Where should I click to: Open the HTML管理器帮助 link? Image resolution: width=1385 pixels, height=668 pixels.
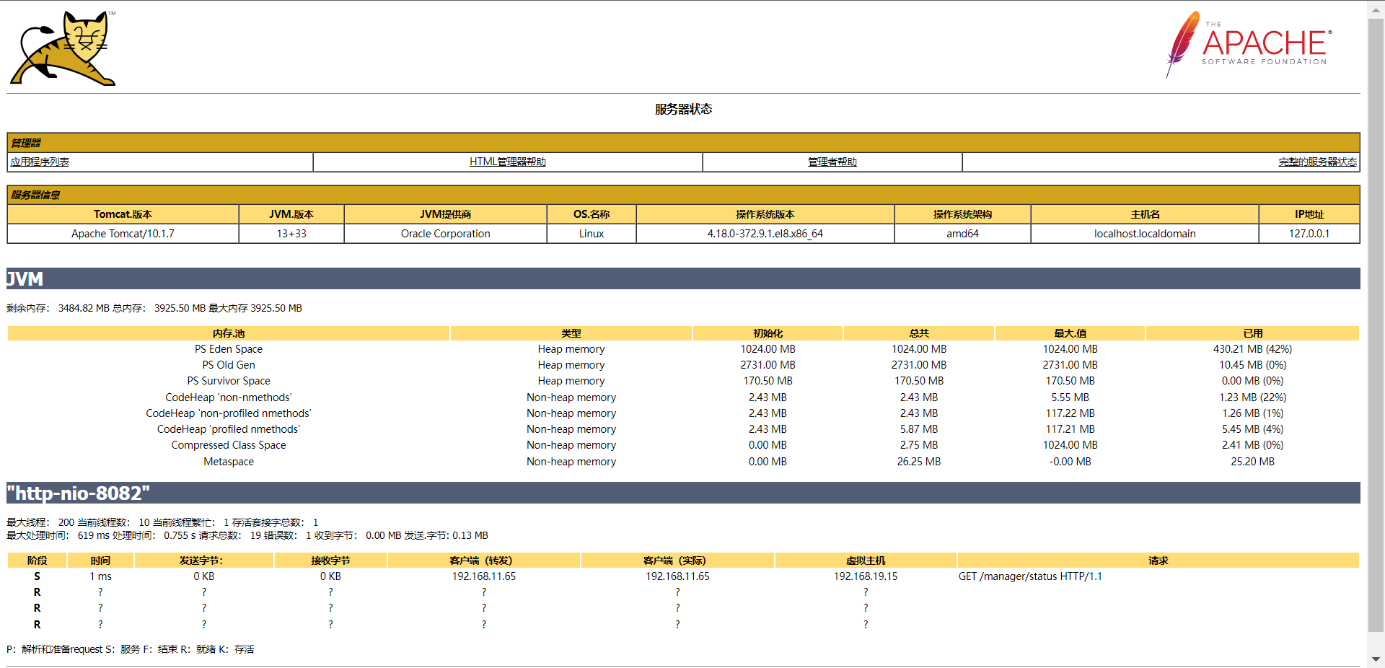point(508,162)
